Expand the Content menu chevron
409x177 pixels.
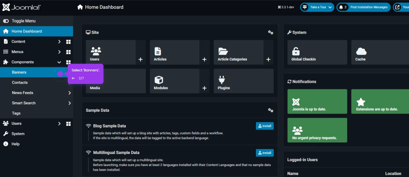point(59,42)
